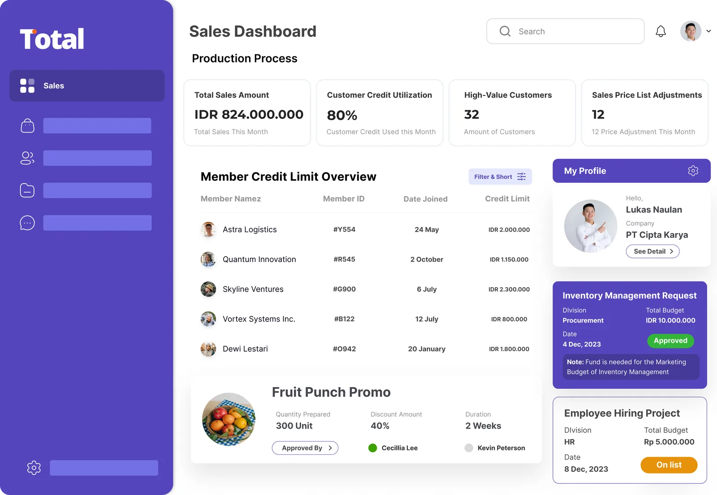The height and width of the screenshot is (495, 717).
Task: Click Kevin Peterson approver name
Action: point(501,448)
